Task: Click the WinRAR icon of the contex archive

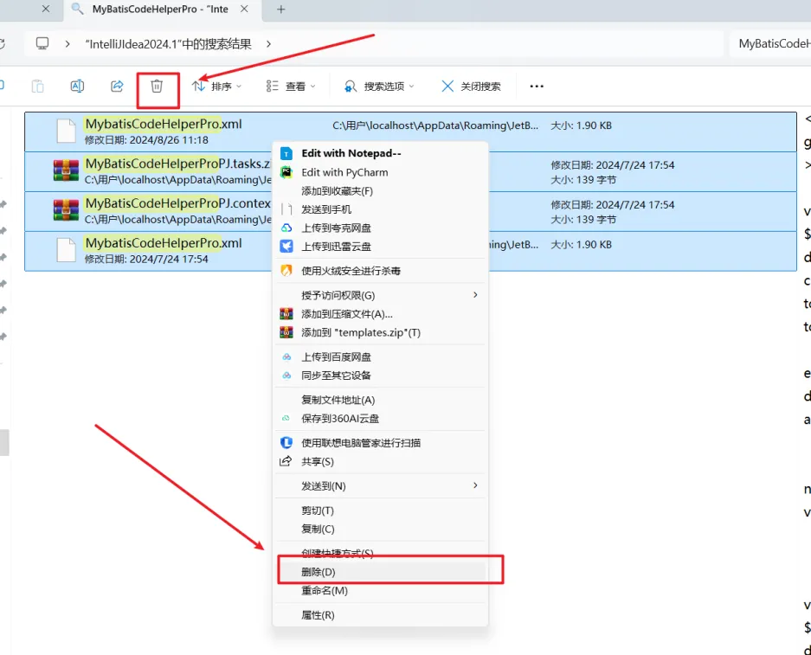Action: pyautogui.click(x=66, y=210)
